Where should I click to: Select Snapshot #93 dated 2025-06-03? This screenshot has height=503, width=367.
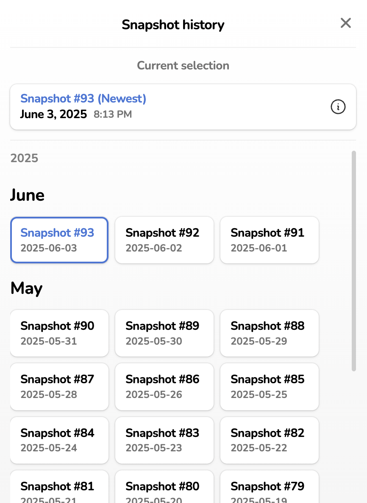tap(59, 240)
